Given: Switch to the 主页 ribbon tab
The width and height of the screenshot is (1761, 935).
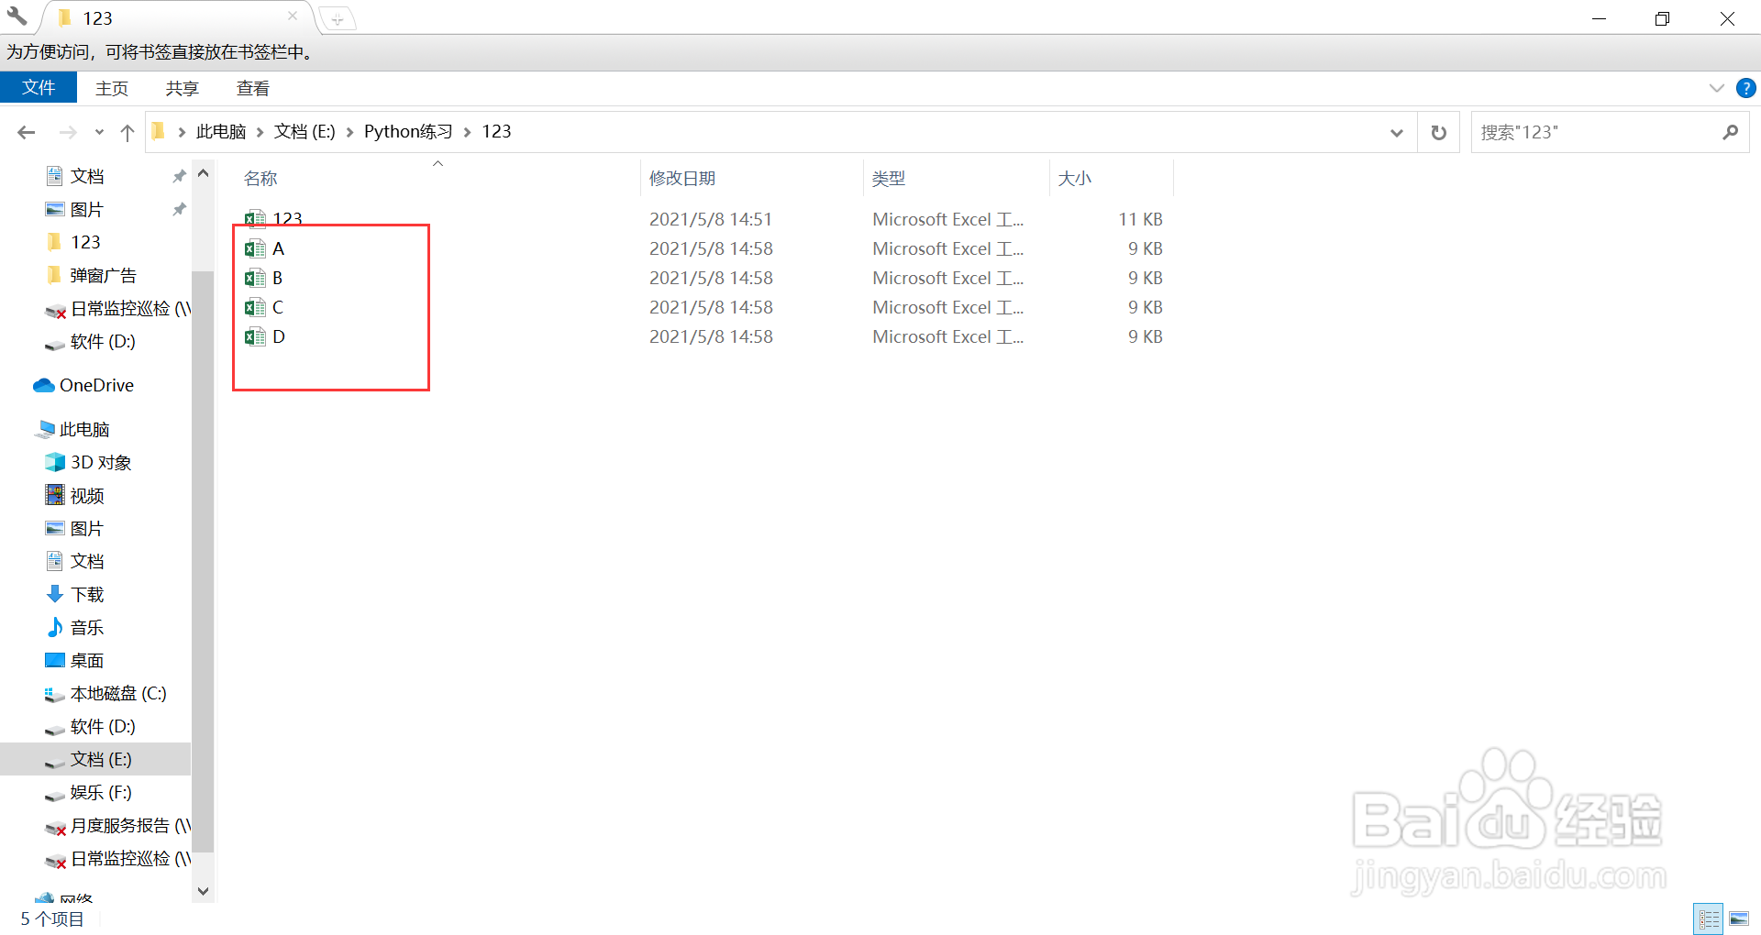Looking at the screenshot, I should (112, 88).
